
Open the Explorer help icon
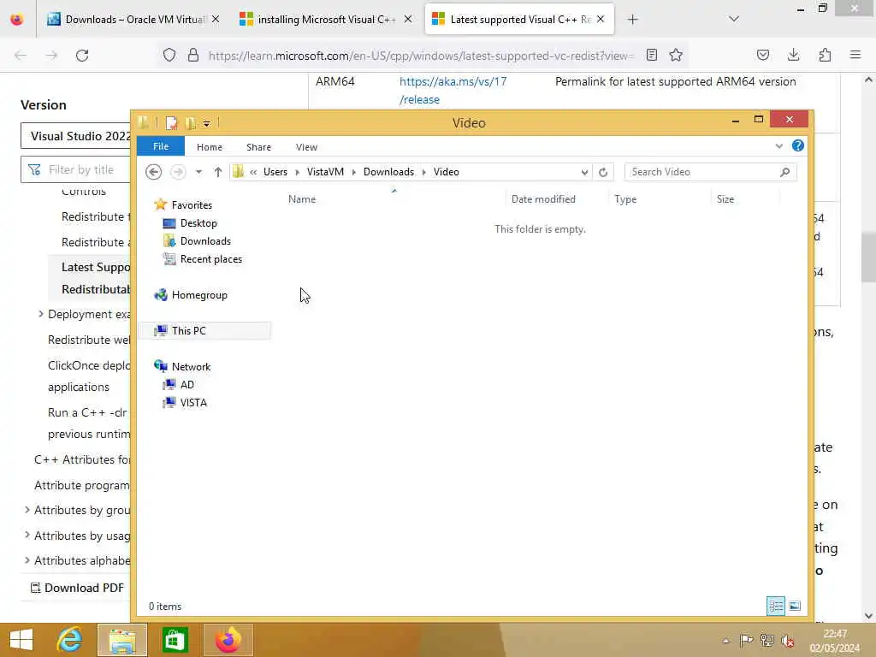coord(798,145)
